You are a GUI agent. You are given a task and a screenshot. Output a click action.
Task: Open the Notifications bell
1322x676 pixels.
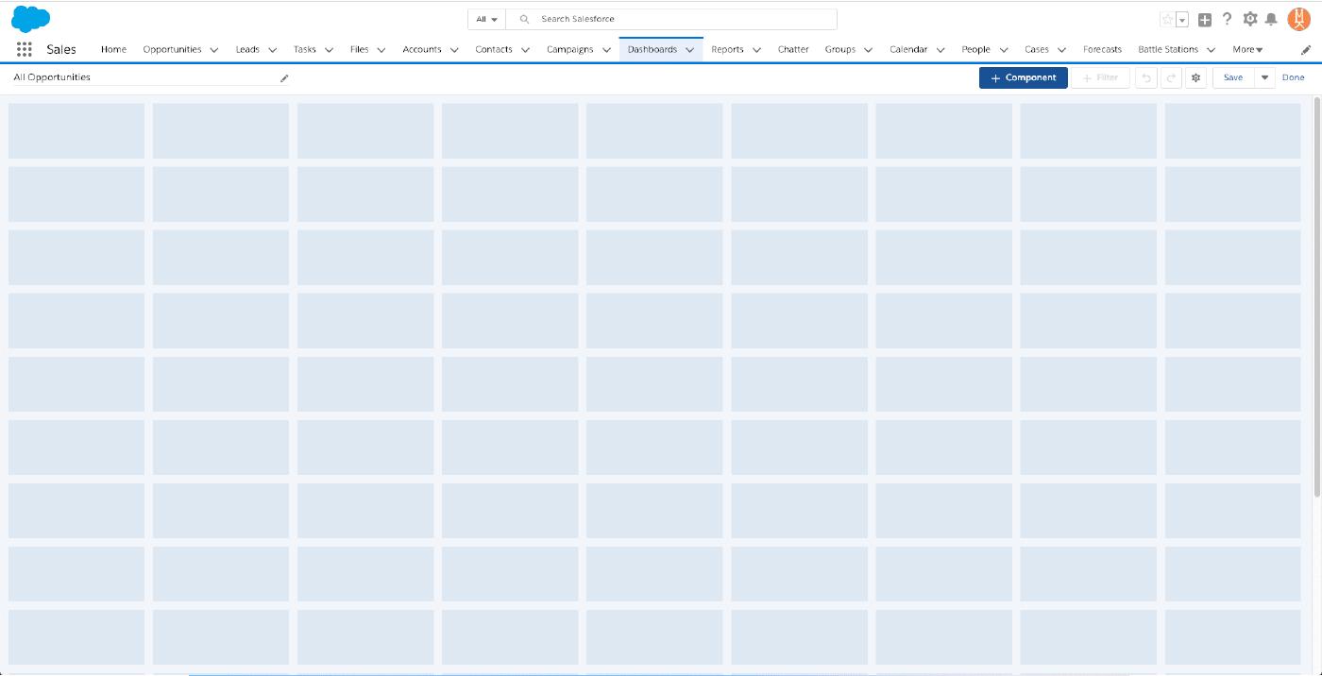coord(1271,19)
